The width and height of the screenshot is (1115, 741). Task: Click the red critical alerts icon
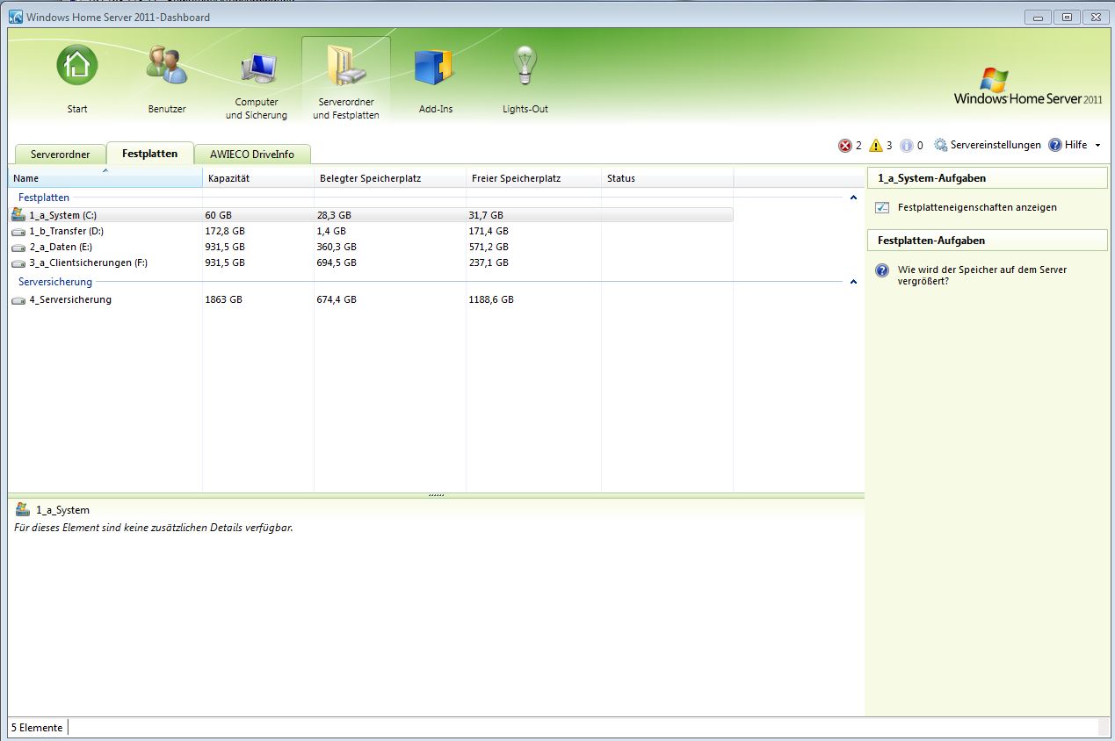click(x=845, y=146)
